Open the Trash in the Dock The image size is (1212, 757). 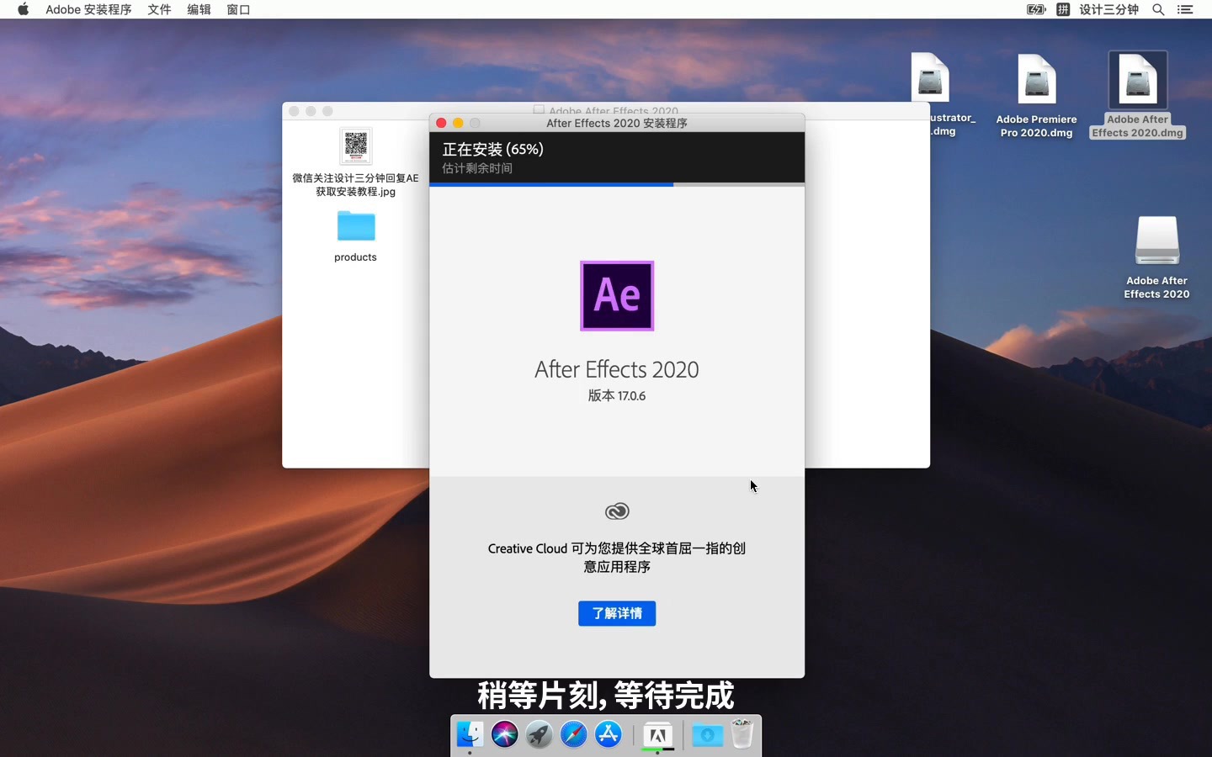(x=742, y=734)
